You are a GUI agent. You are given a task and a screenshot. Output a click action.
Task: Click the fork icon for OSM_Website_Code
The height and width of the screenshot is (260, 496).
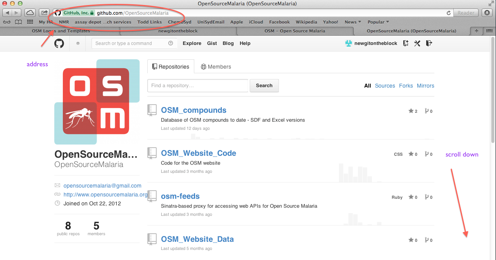[427, 154]
